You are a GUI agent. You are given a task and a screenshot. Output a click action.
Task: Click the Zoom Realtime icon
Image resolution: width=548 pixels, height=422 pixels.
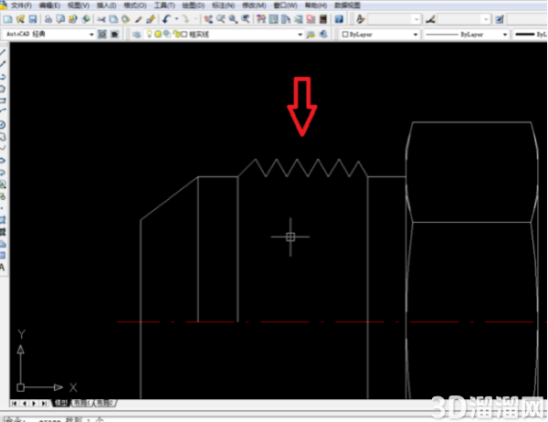(x=220, y=19)
